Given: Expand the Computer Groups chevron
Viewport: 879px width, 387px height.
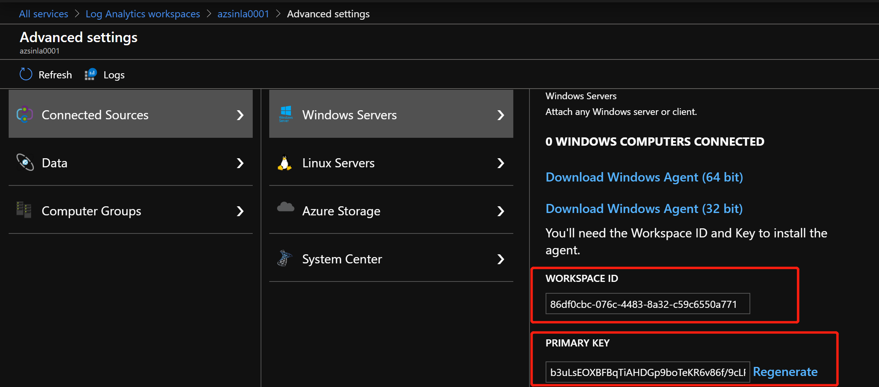Looking at the screenshot, I should pyautogui.click(x=240, y=211).
